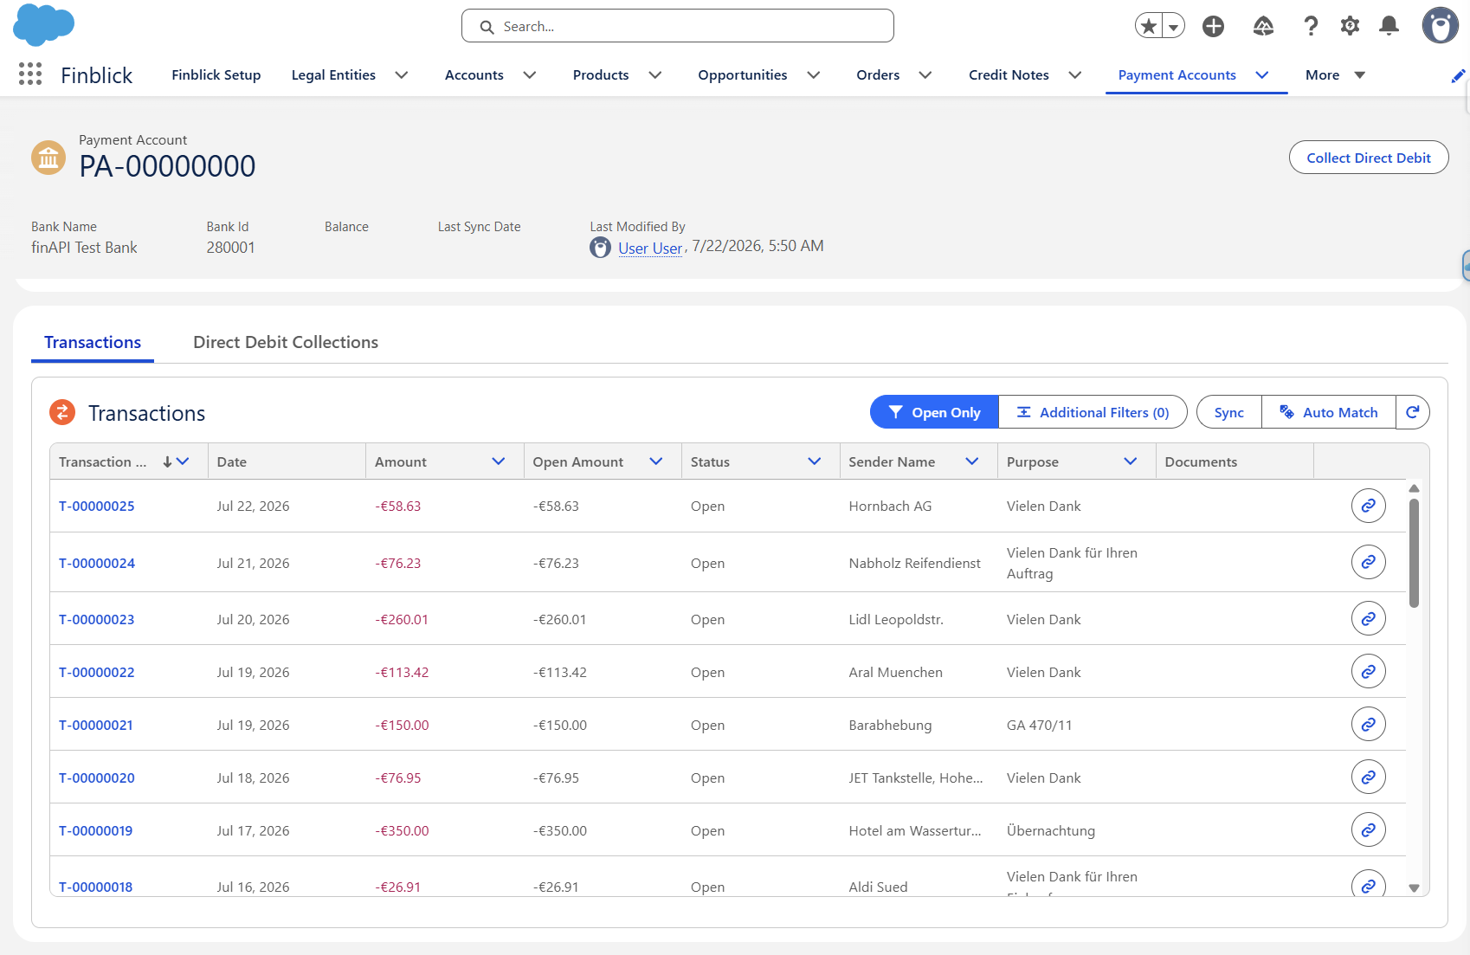
Task: Click the link icon for transaction T-00000025
Action: click(1368, 506)
